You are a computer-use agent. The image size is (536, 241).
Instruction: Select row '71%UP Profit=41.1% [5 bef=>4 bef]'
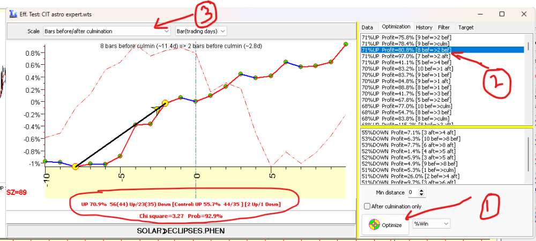(443, 62)
